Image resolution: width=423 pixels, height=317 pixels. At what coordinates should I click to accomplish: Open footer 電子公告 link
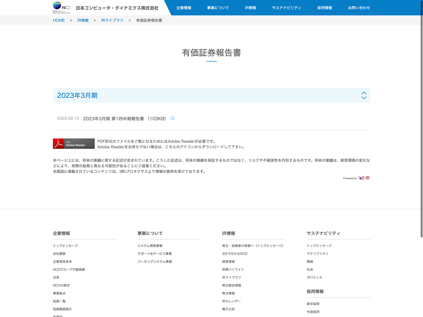click(x=228, y=309)
